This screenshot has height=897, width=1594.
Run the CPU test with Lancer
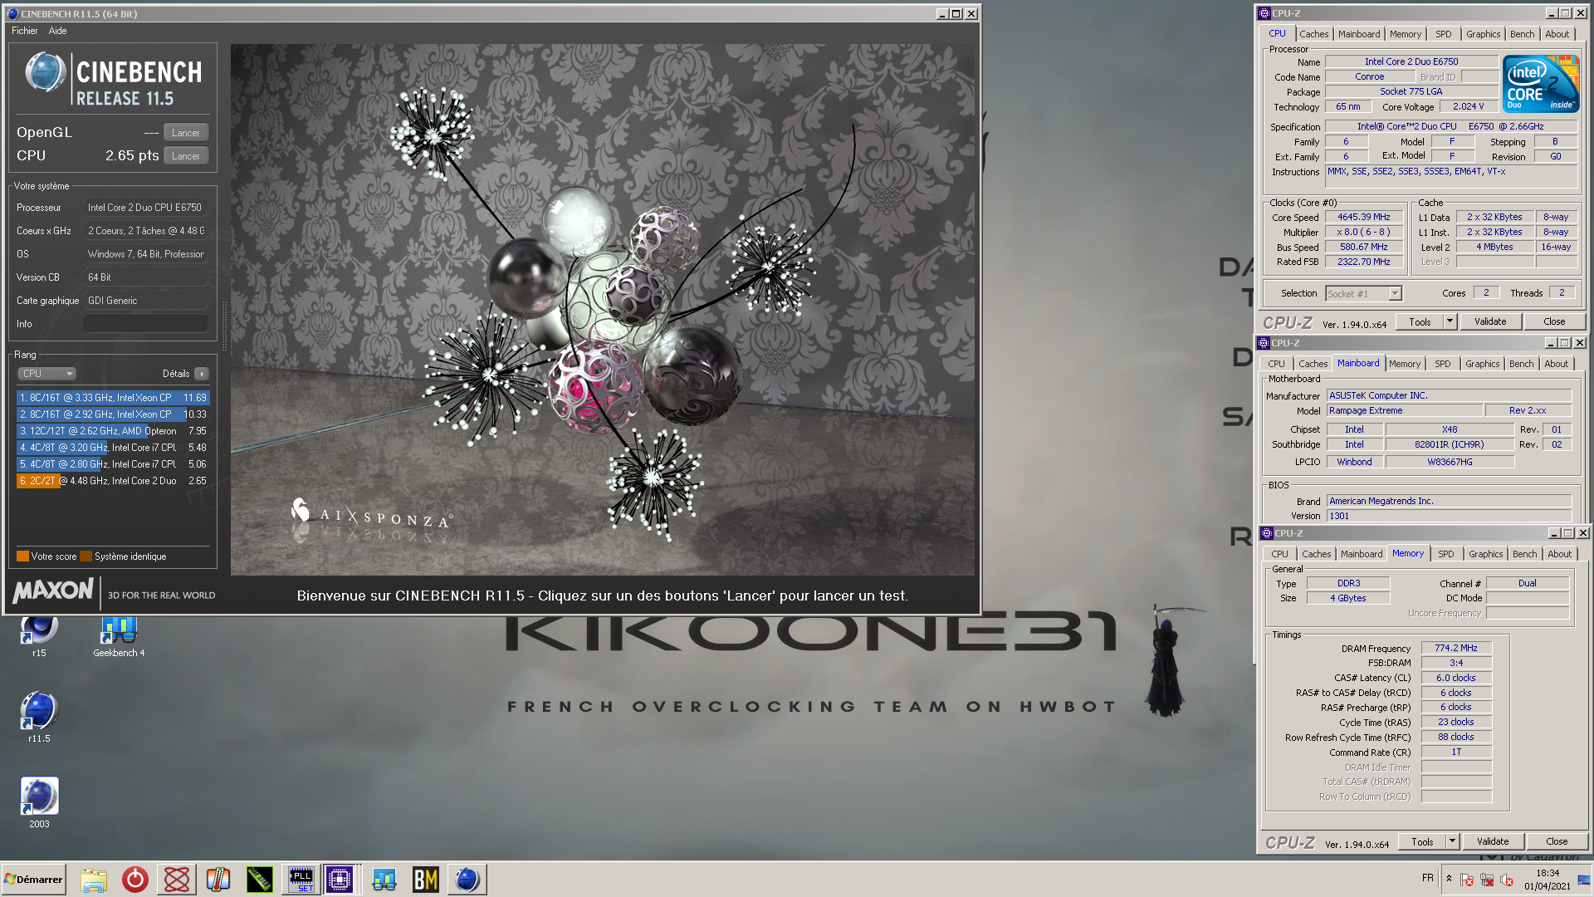(x=186, y=156)
